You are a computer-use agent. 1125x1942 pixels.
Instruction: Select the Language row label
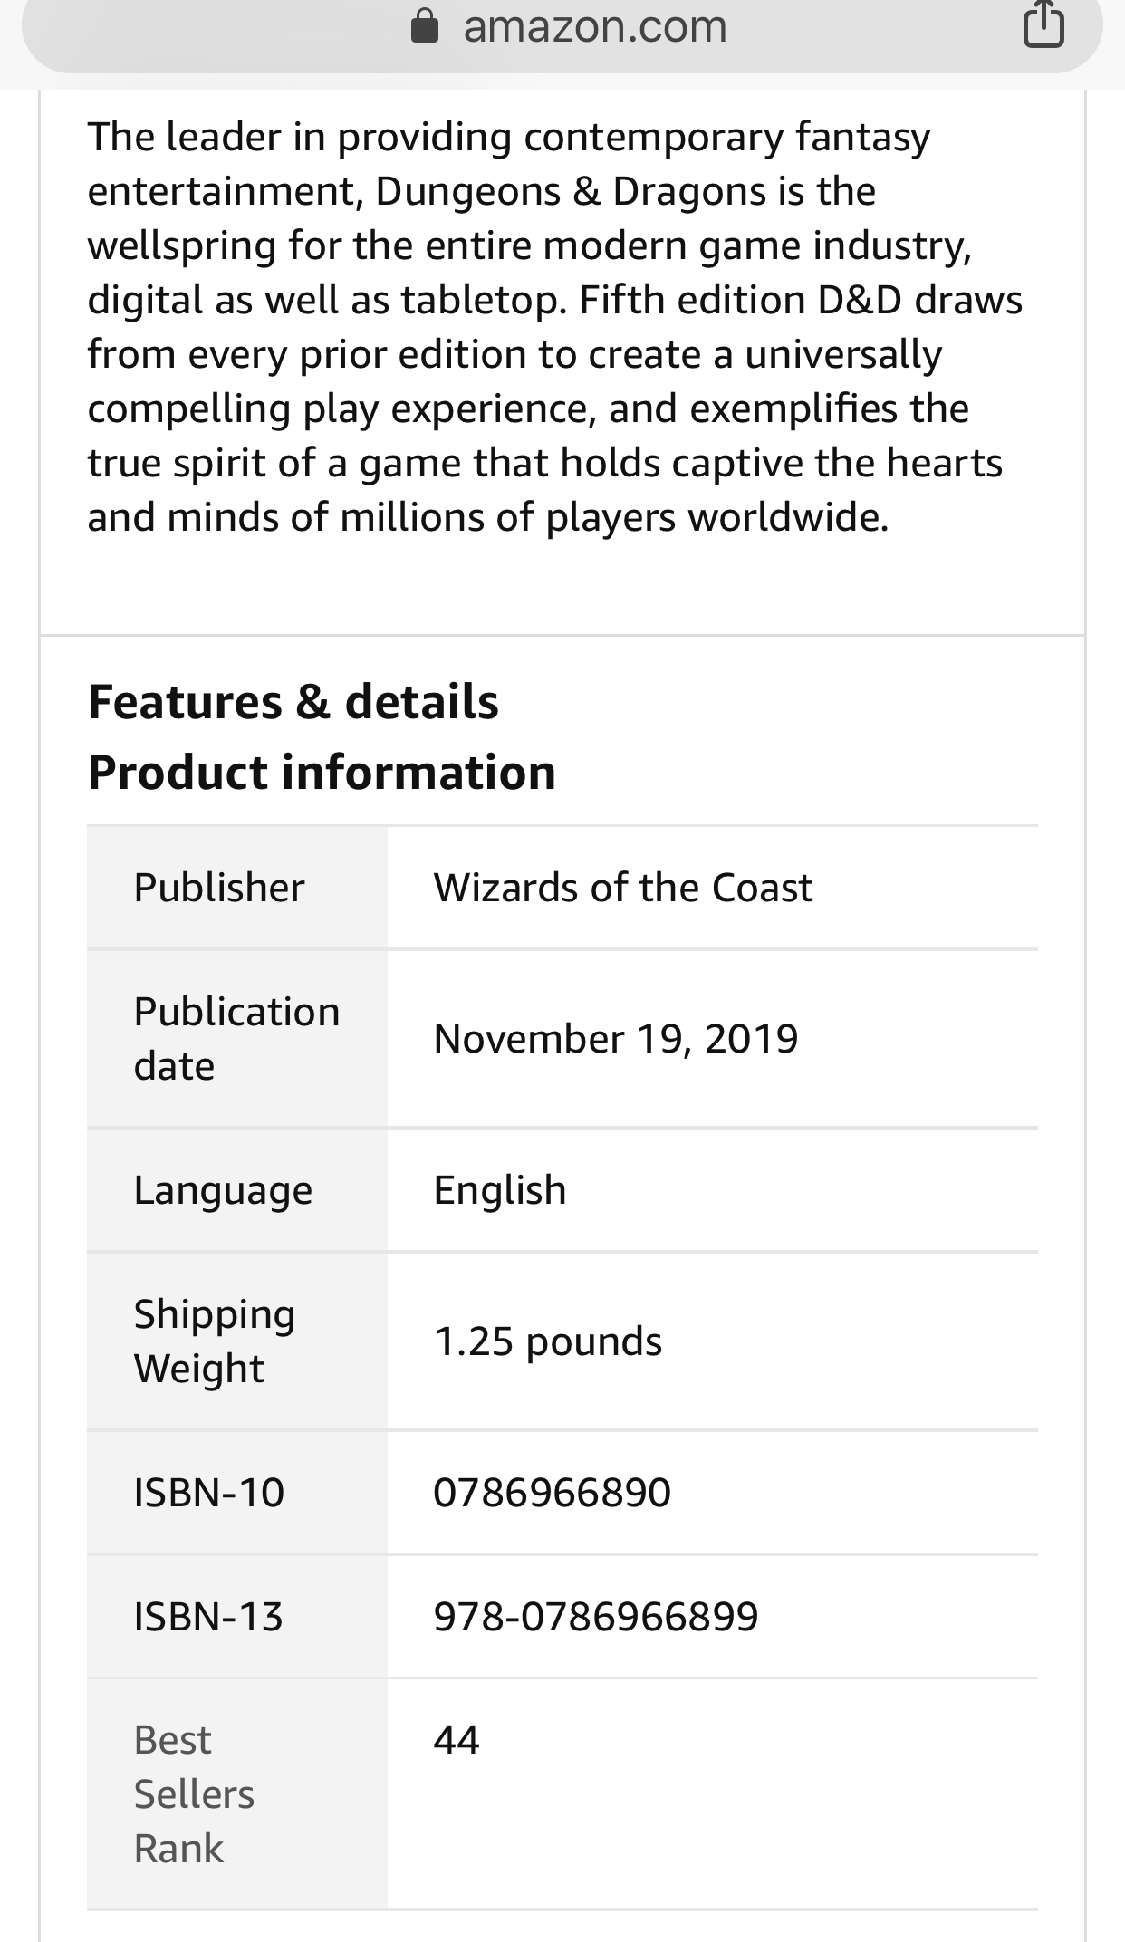pyautogui.click(x=223, y=1190)
